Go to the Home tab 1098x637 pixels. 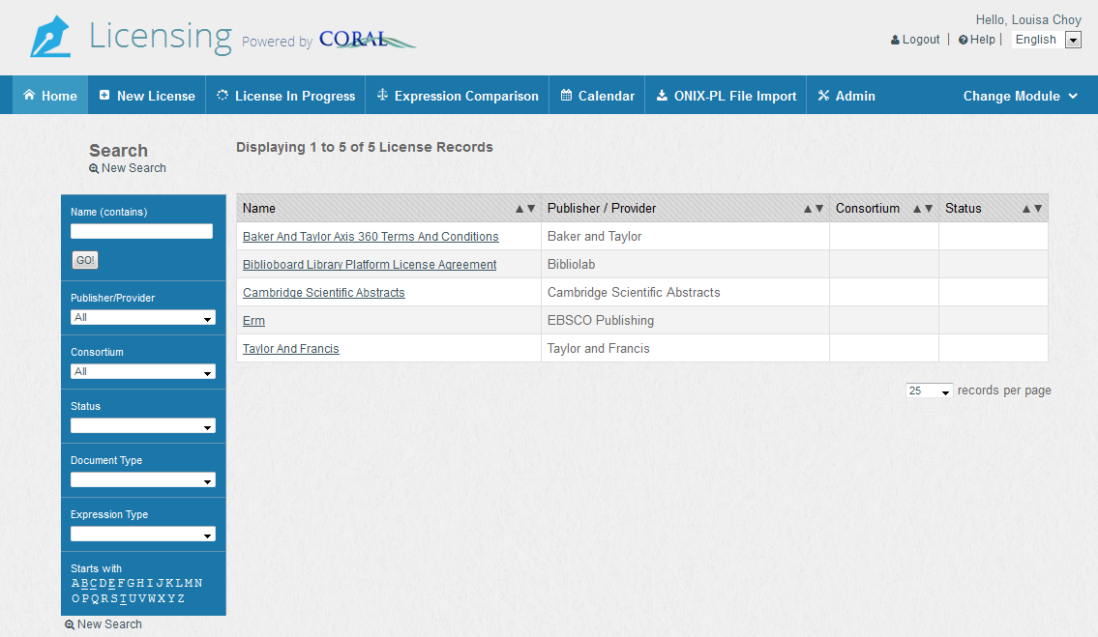click(x=50, y=95)
